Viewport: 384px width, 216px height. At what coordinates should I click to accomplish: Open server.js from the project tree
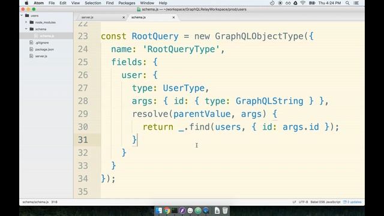(x=41, y=56)
